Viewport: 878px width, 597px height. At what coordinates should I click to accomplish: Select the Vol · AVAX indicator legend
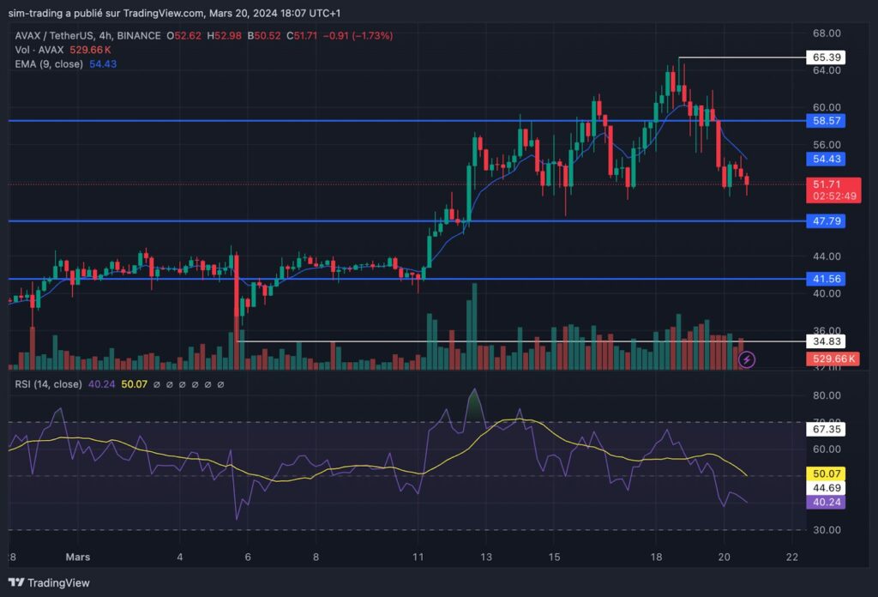(x=39, y=50)
